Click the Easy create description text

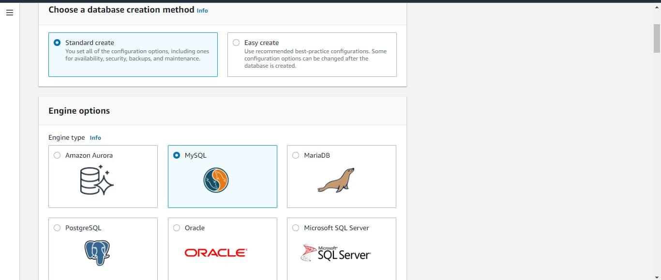click(315, 59)
